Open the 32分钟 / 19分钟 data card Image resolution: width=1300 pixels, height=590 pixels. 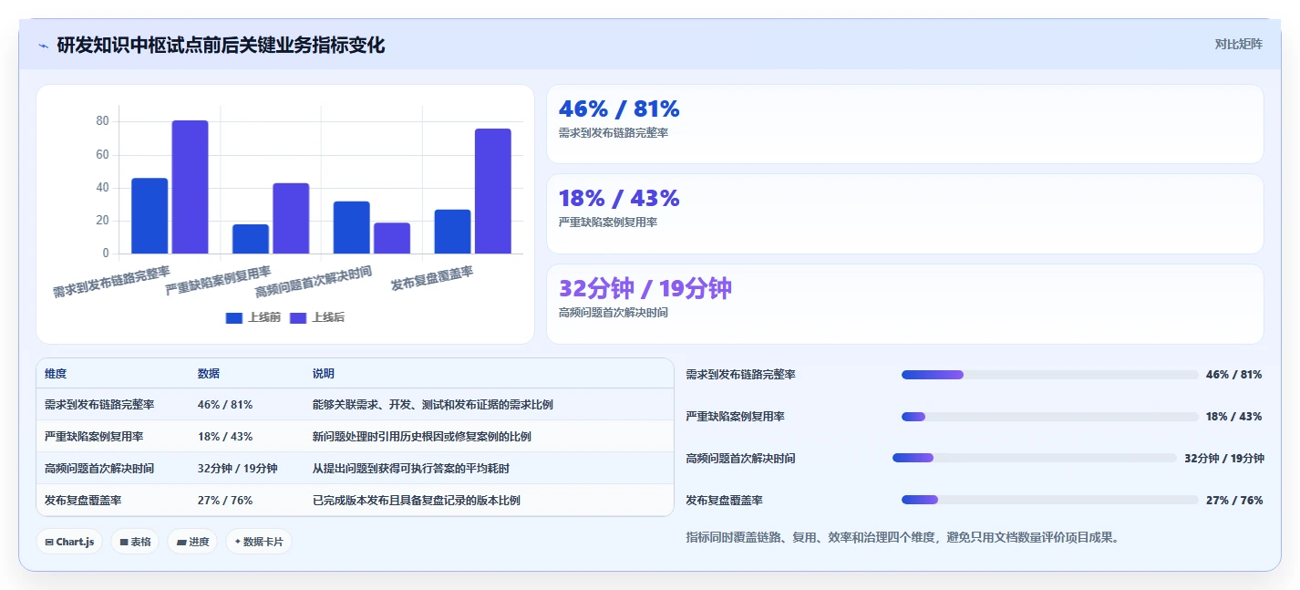[904, 304]
